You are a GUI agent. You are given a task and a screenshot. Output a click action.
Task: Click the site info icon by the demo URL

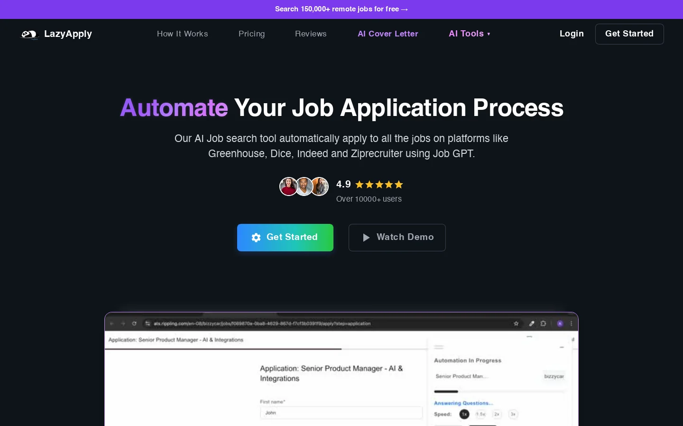coord(148,324)
